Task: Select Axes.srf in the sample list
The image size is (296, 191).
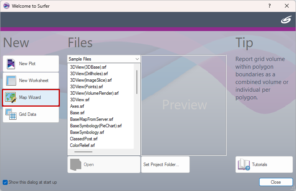Action: pos(77,106)
